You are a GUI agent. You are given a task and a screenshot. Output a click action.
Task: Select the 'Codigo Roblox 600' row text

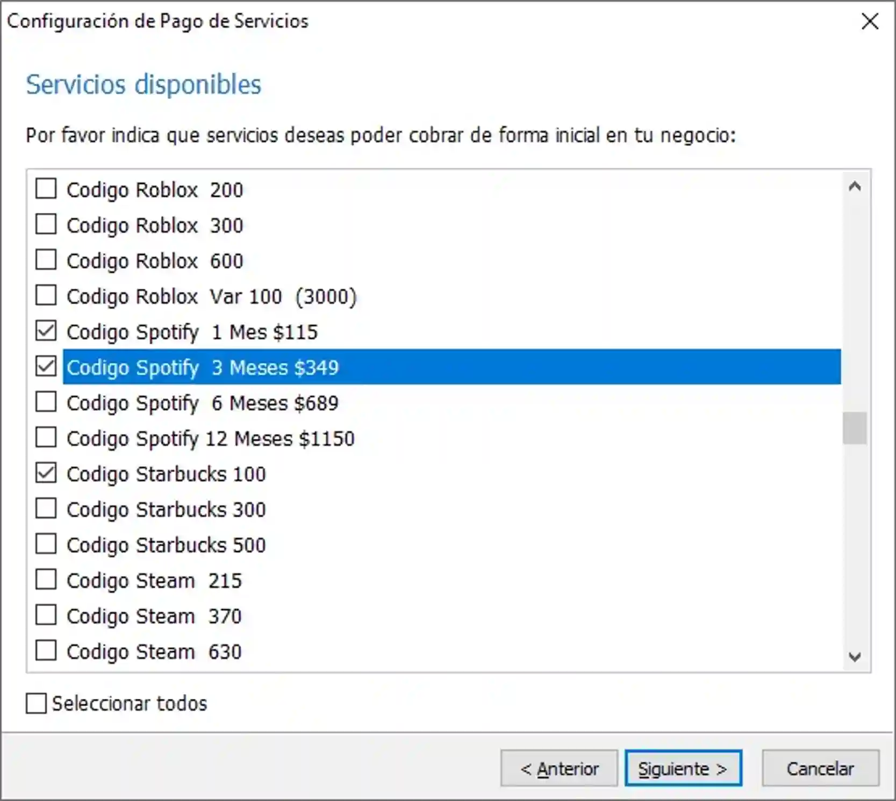[155, 261]
